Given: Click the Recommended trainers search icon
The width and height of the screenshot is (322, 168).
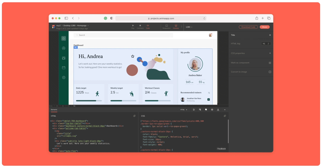Looking at the screenshot, I should pyautogui.click(x=209, y=93).
